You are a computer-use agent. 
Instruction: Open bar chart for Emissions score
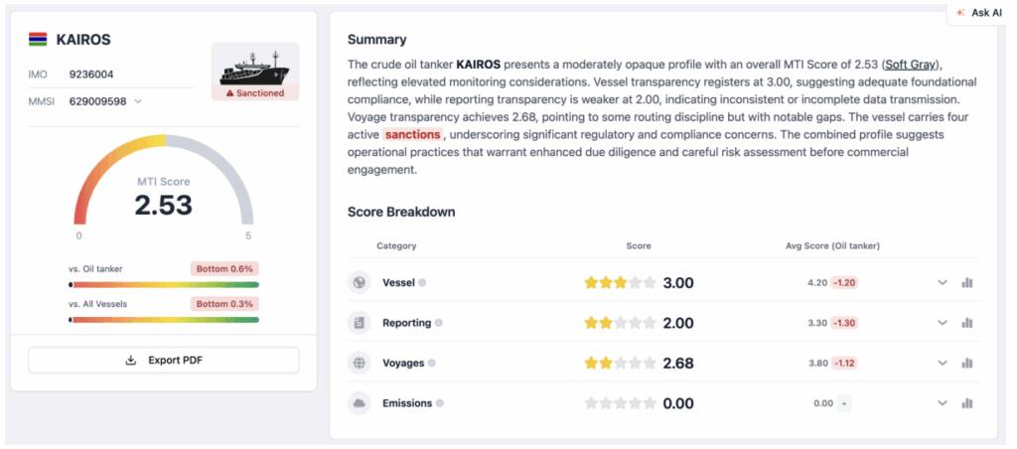point(966,403)
